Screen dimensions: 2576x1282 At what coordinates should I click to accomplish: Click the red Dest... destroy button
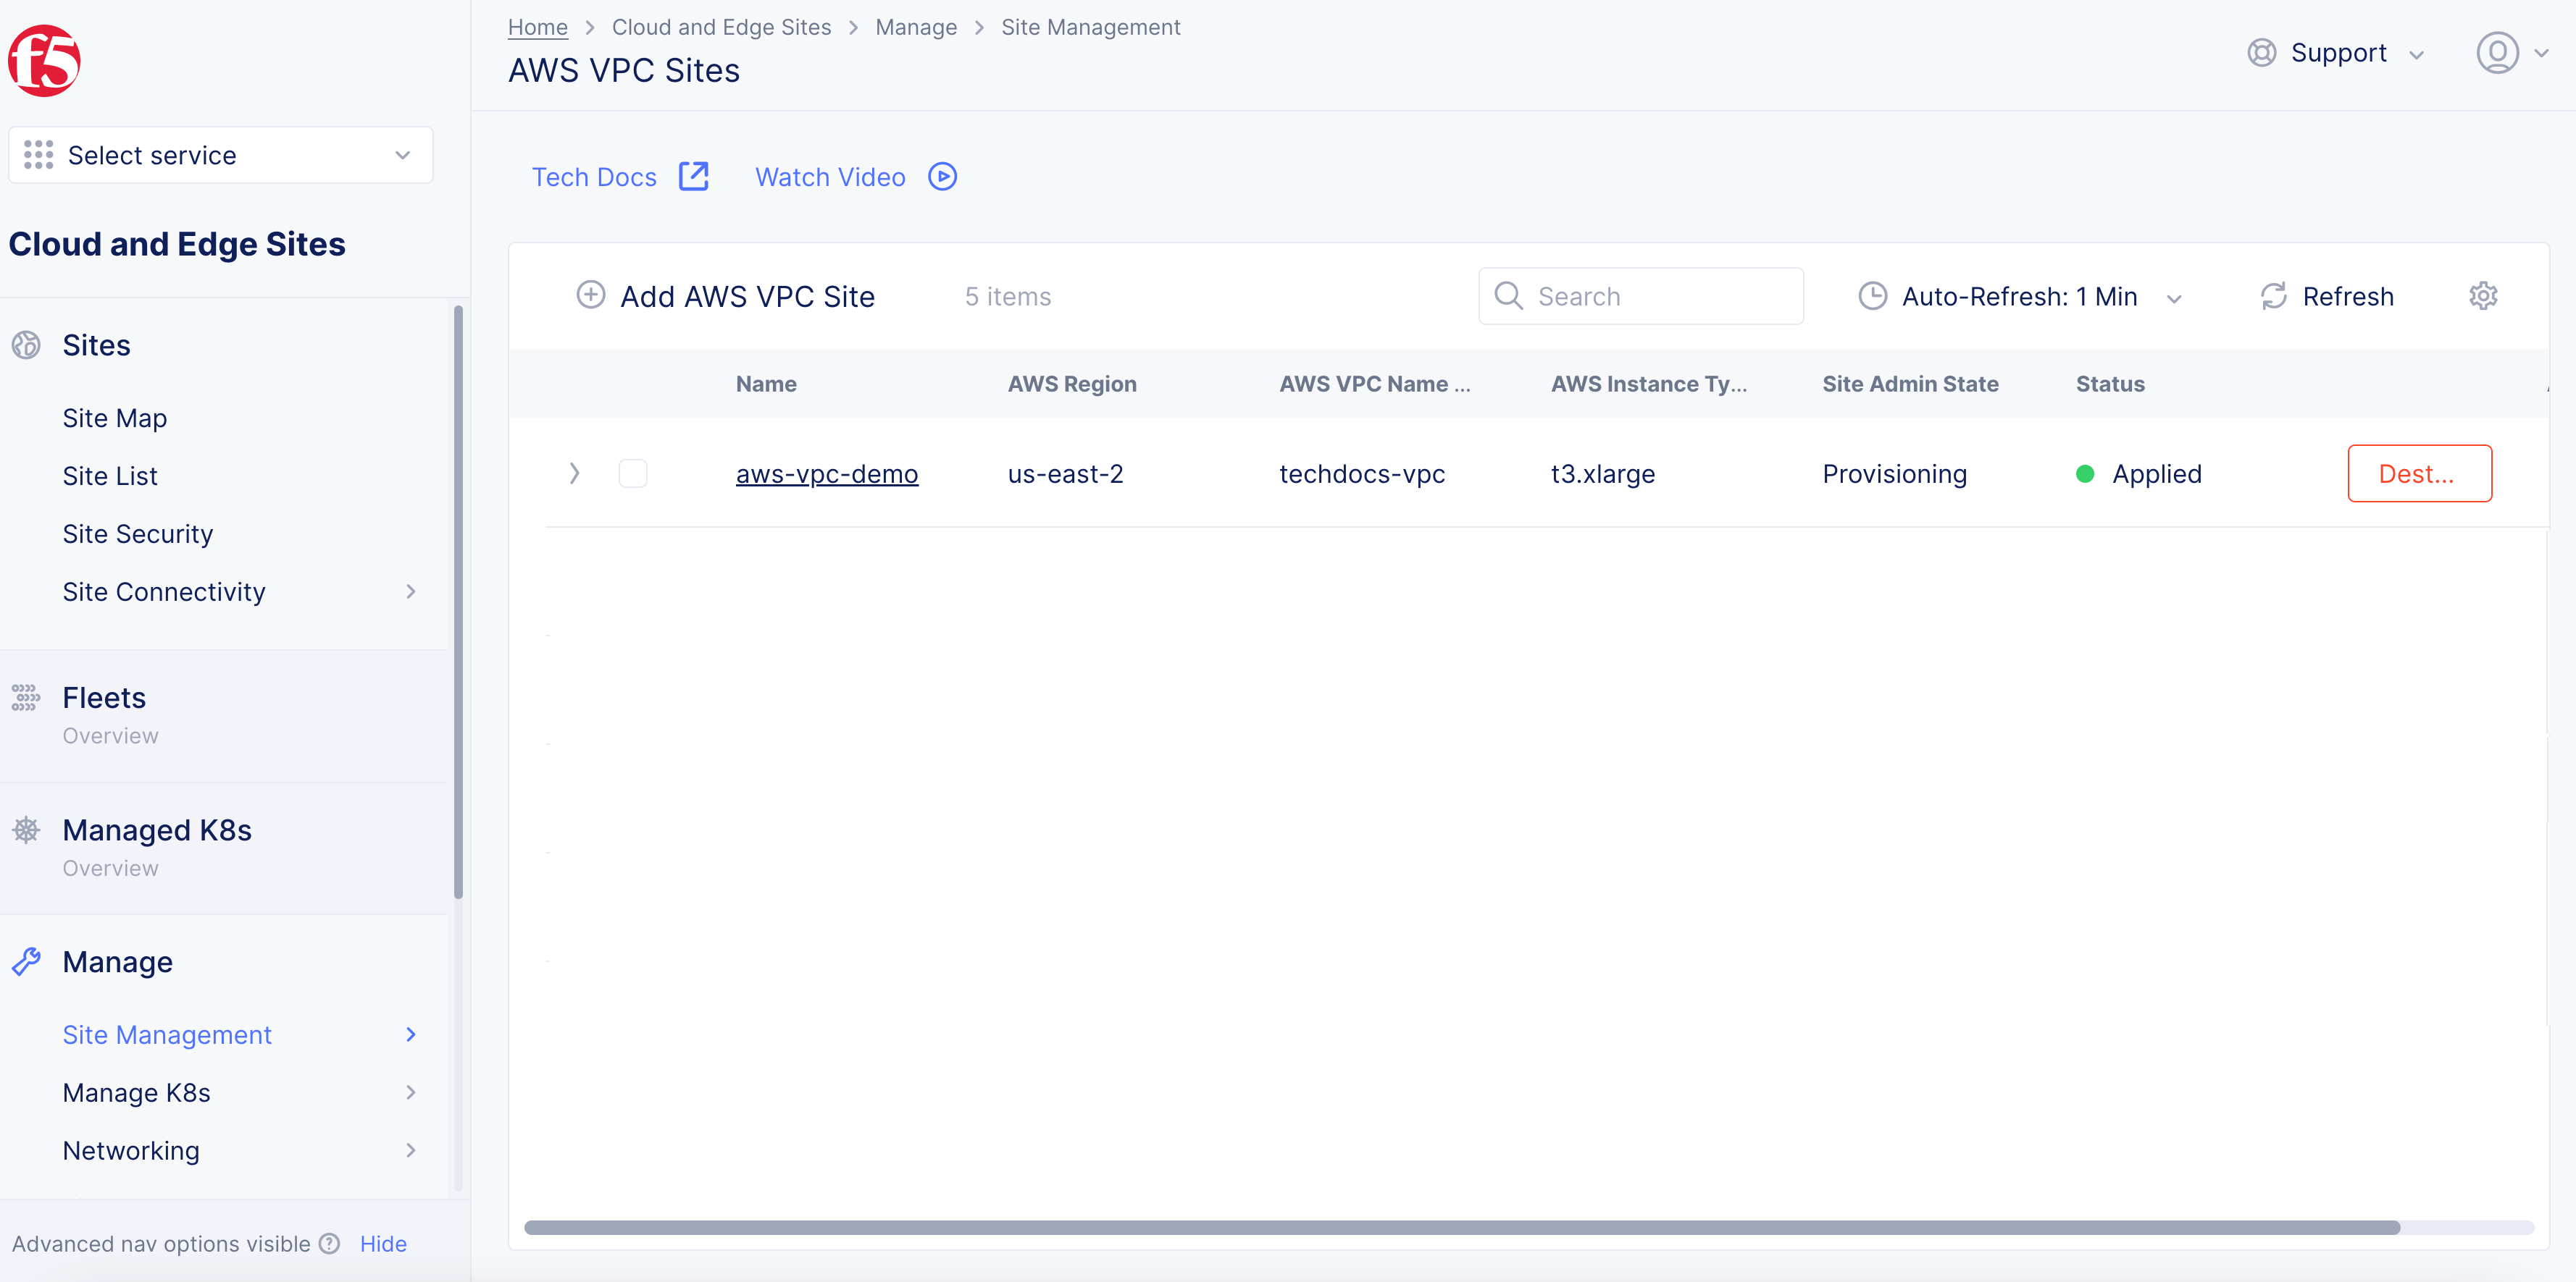coord(2419,473)
